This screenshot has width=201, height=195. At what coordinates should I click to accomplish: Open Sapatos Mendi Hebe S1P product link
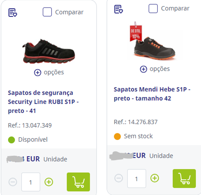pyautogui.click(x=152, y=94)
